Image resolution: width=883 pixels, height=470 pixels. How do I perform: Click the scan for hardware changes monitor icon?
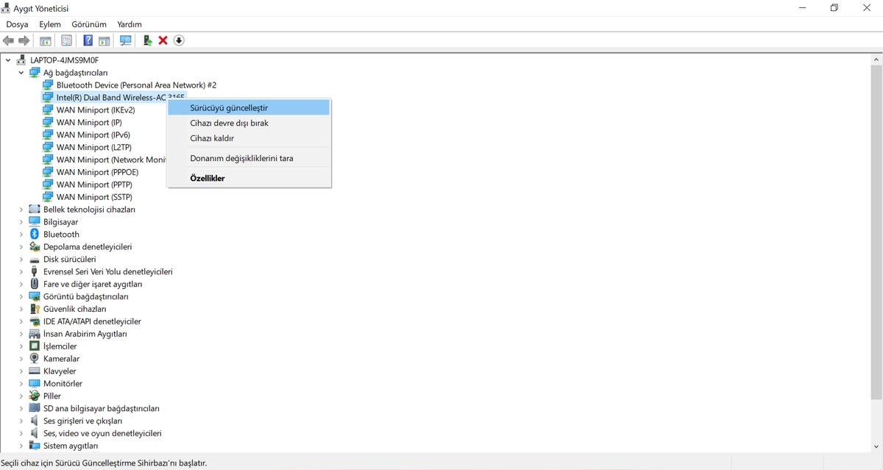coord(126,40)
